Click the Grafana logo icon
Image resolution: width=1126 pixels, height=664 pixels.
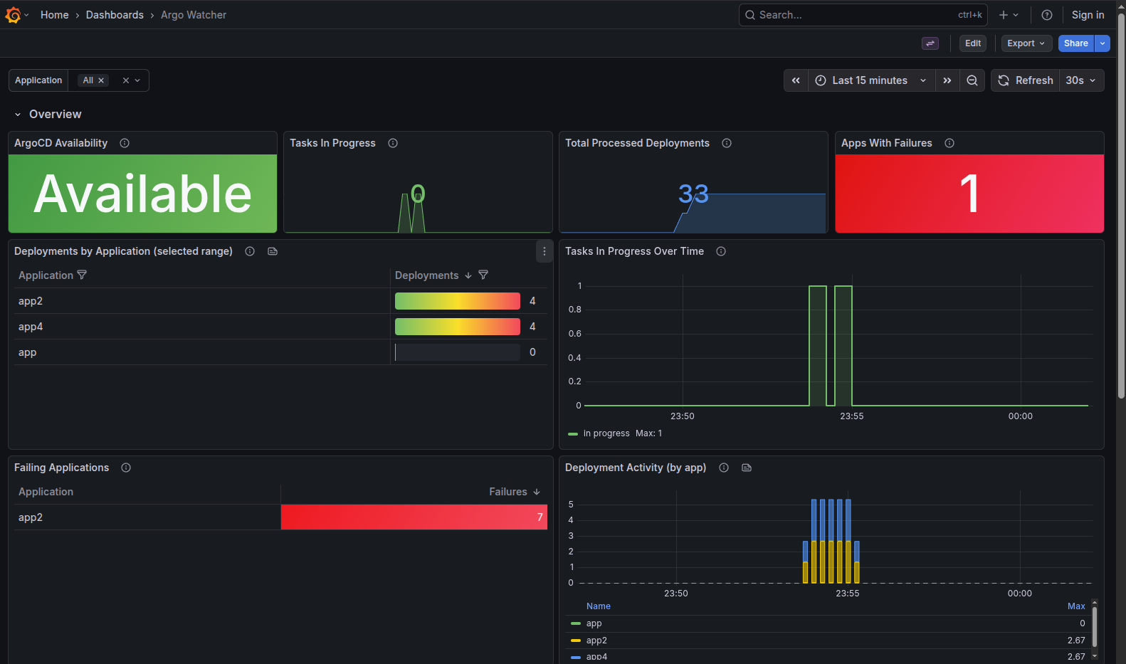[13, 15]
